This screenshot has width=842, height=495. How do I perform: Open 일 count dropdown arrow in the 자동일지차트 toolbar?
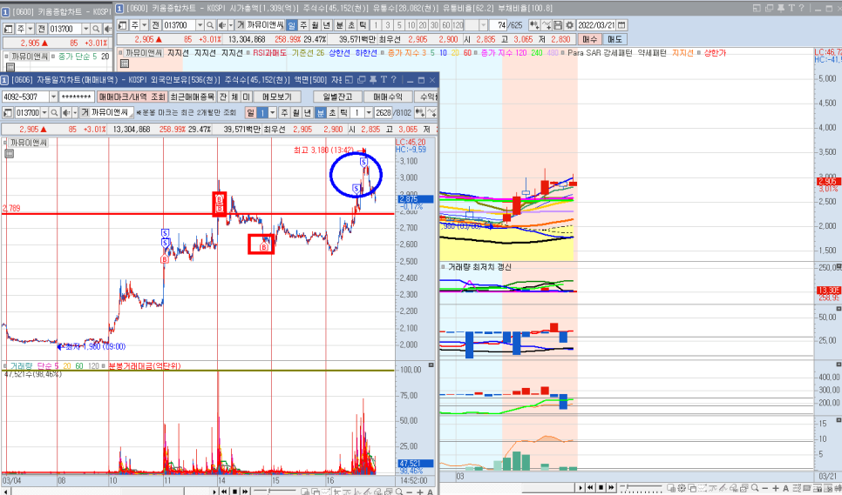272,112
